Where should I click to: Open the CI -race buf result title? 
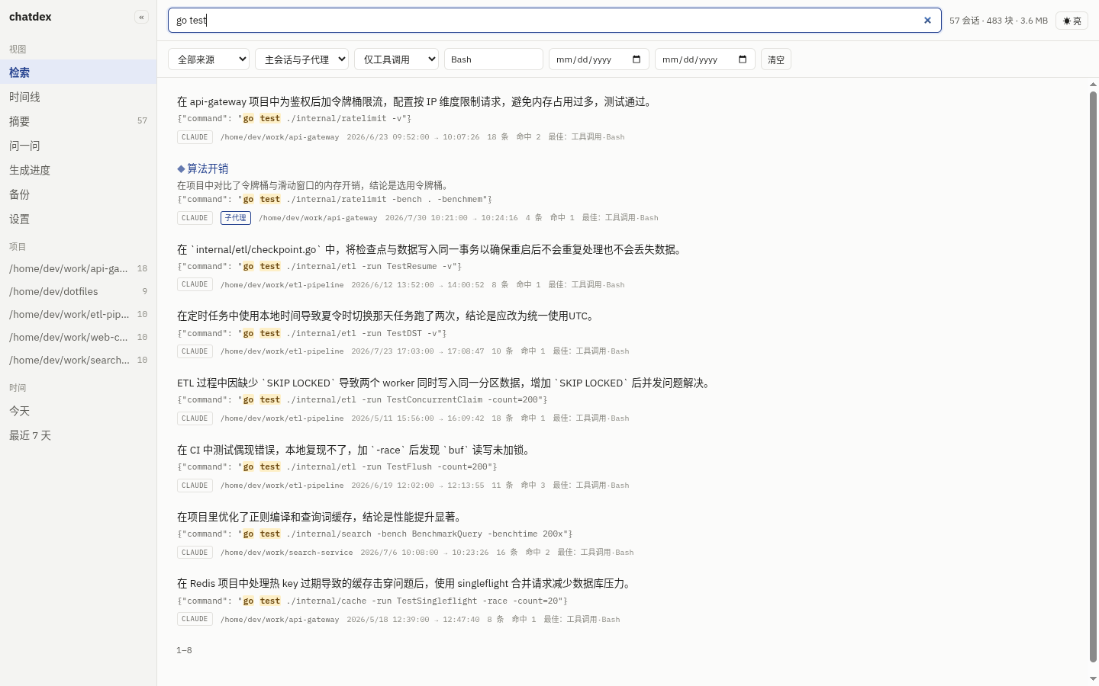[x=355, y=450]
